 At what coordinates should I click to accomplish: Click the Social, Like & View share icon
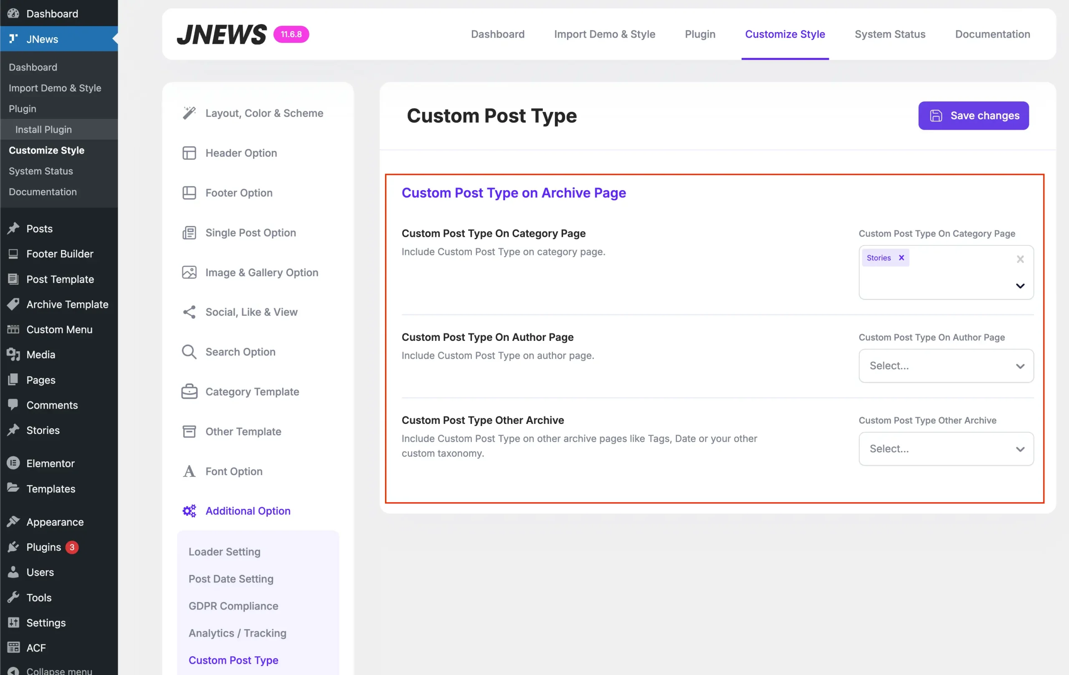point(189,312)
